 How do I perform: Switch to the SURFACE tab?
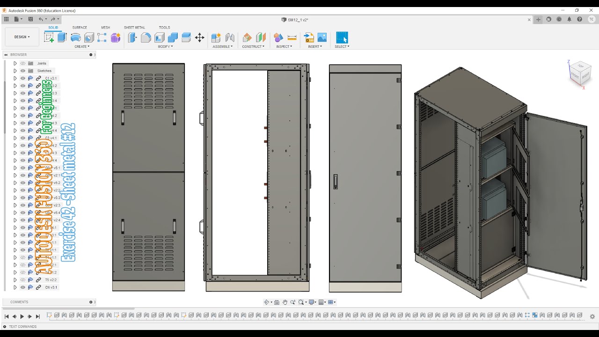(80, 28)
